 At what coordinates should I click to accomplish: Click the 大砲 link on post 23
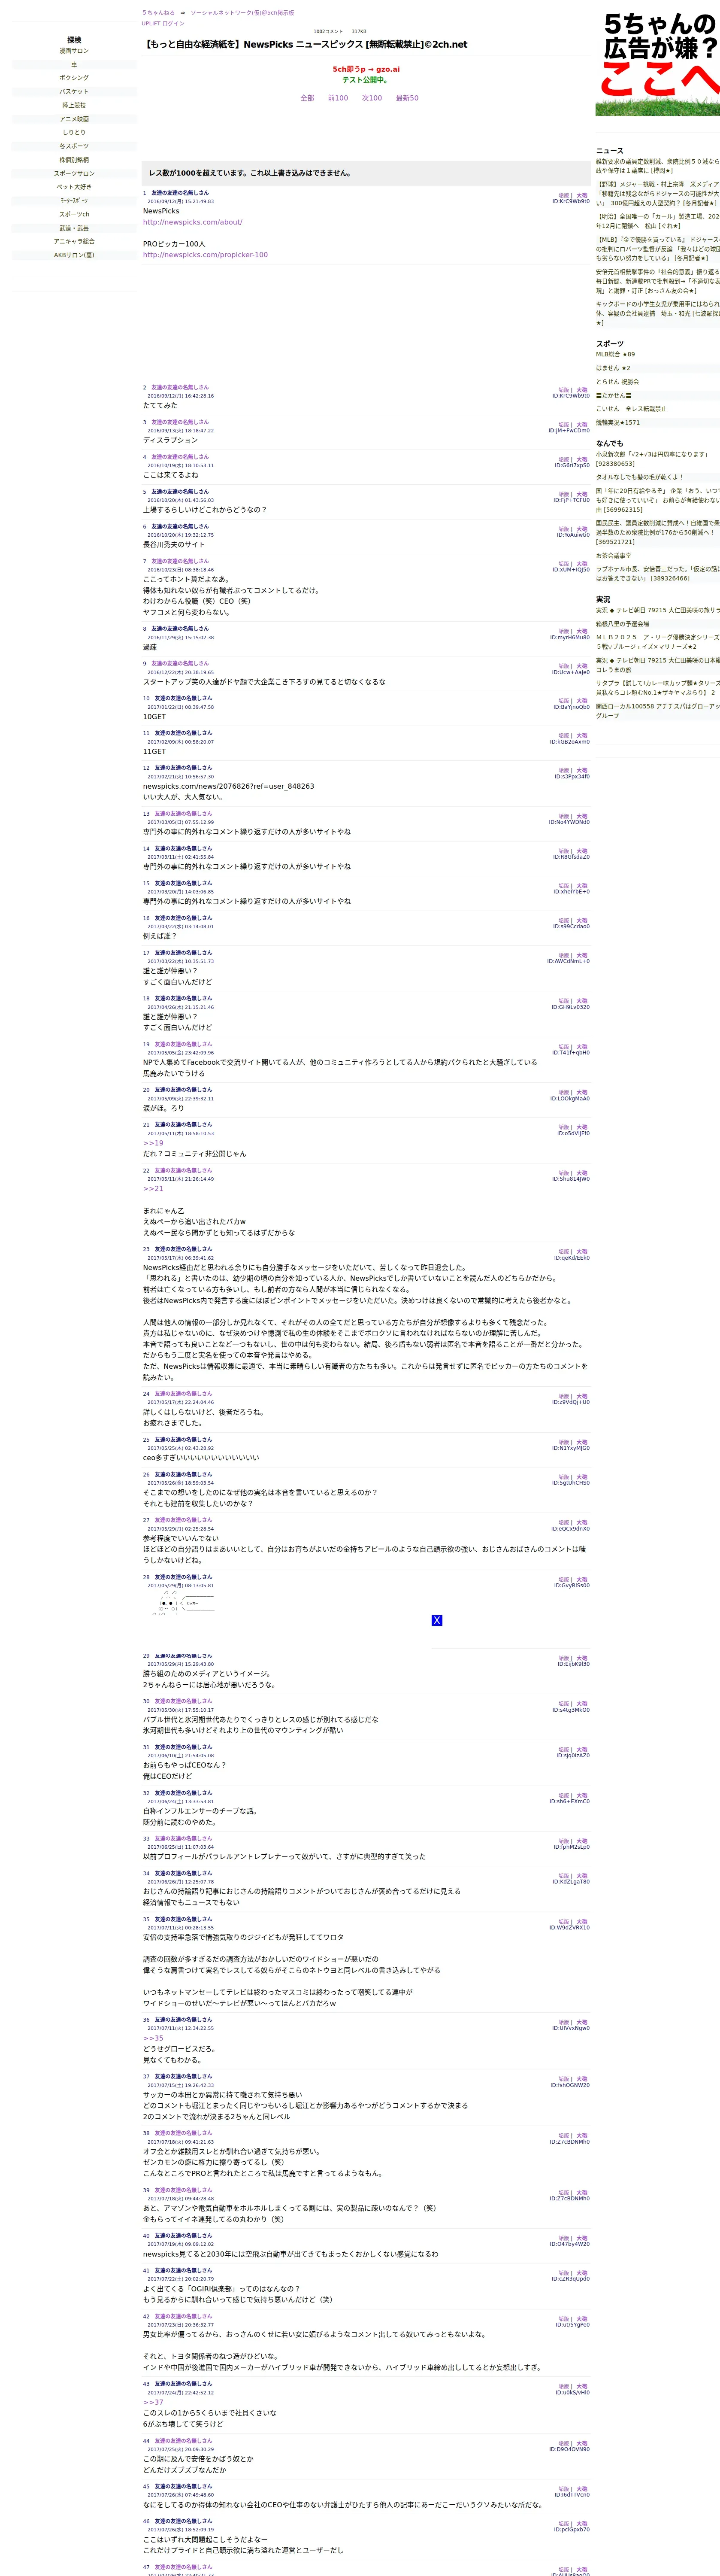click(582, 1252)
